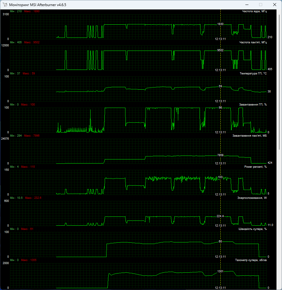The width and height of the screenshot is (282, 290).
Task: Select the 'Частота пам'яті, МГц' graph label
Action: pos(253,42)
